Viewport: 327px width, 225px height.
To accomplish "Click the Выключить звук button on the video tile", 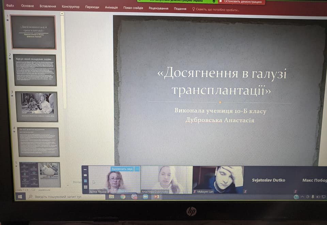I will point(122,169).
